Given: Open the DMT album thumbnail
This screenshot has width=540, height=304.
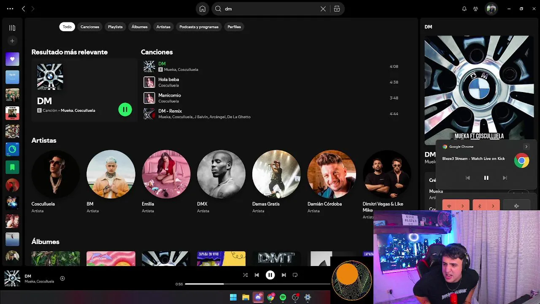Looking at the screenshot, I should point(276,259).
